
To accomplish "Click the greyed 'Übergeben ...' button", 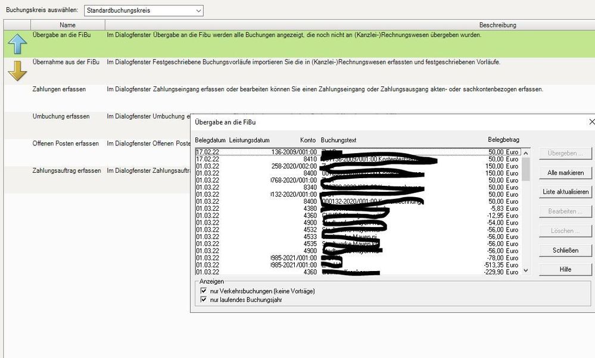I will (x=565, y=153).
